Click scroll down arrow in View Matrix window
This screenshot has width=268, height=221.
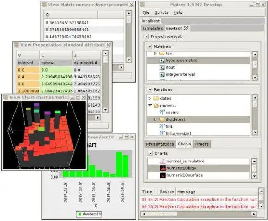129,60
